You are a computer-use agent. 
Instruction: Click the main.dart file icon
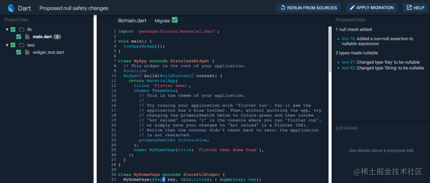tap(27, 36)
